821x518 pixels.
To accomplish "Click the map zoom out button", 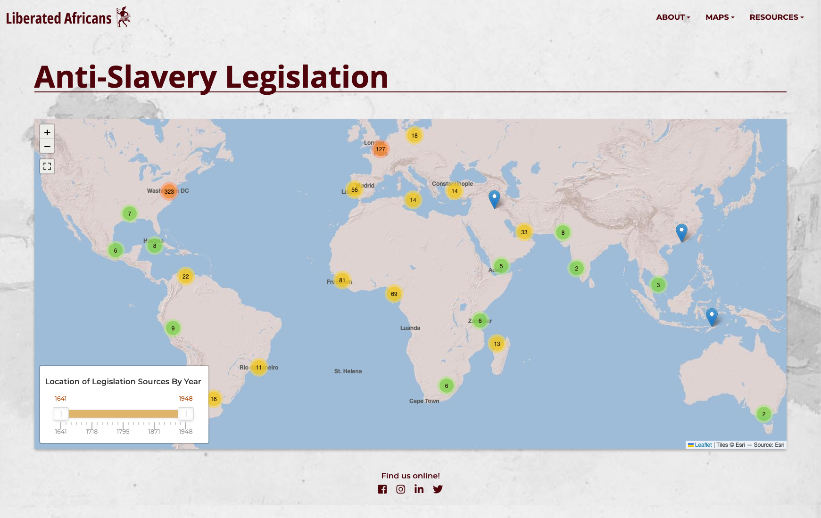I will click(x=47, y=146).
